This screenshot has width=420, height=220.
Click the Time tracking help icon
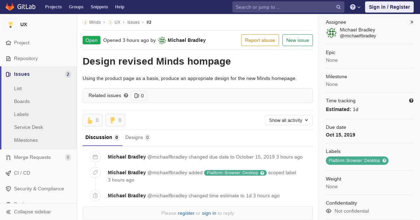(411, 101)
